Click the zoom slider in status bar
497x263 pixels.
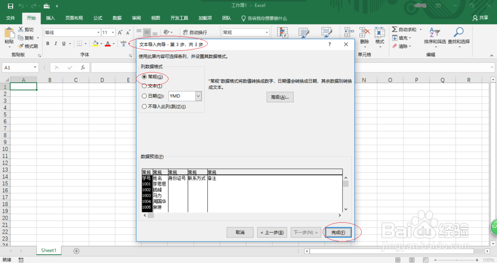pos(455,260)
